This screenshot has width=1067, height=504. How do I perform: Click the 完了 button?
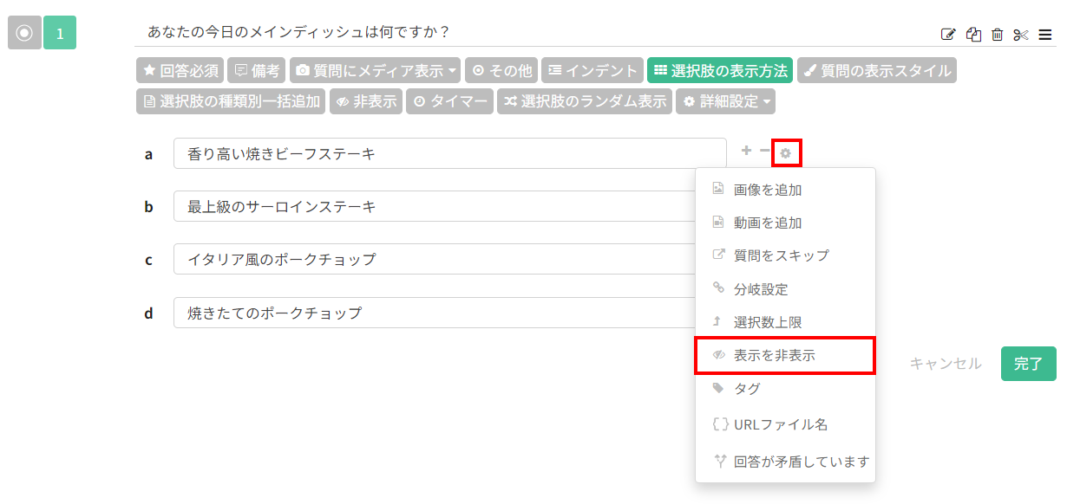click(x=1028, y=364)
